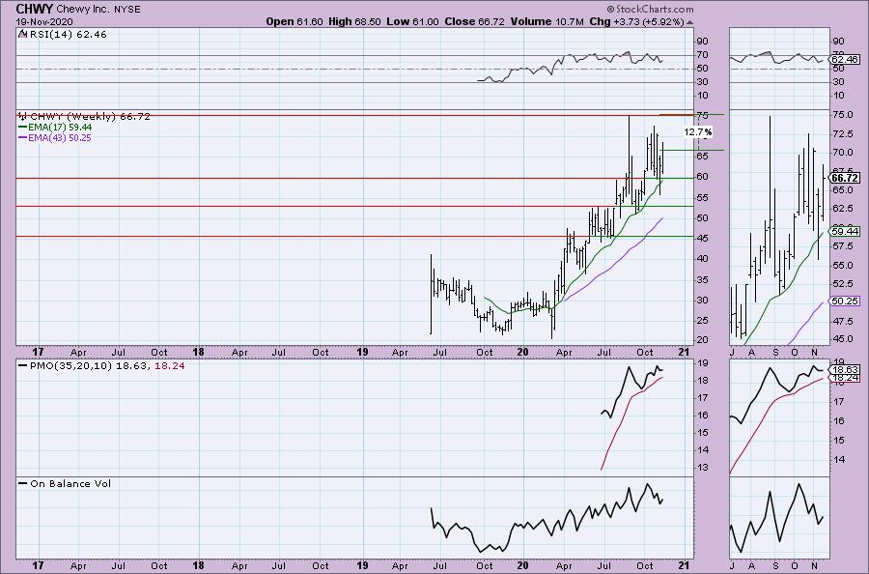Click the NYSE exchange label

click(126, 10)
